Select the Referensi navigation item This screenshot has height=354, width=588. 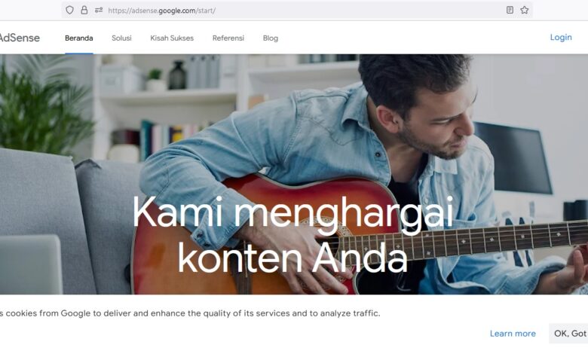(228, 38)
